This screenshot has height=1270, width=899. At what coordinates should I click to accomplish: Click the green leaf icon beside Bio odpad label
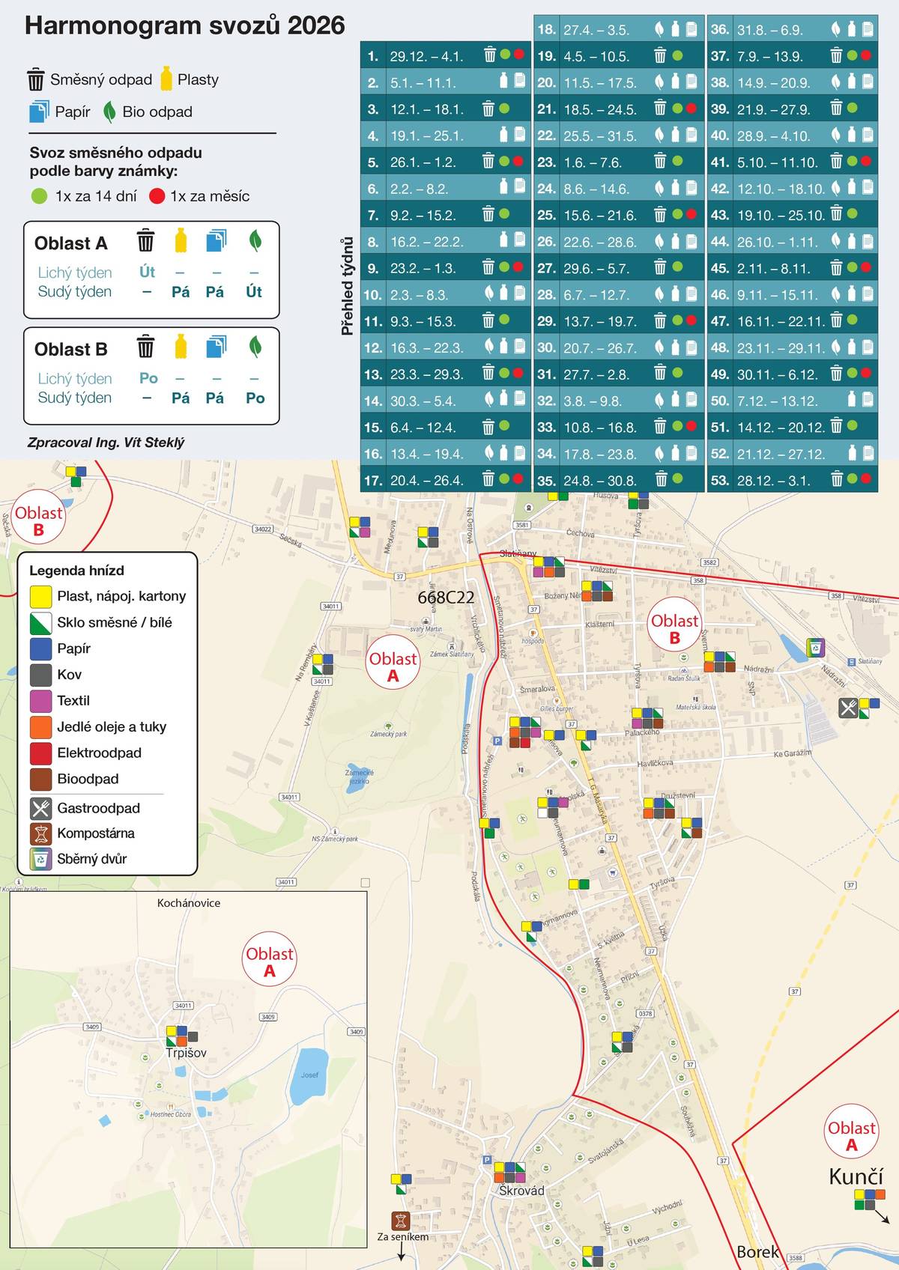click(109, 112)
